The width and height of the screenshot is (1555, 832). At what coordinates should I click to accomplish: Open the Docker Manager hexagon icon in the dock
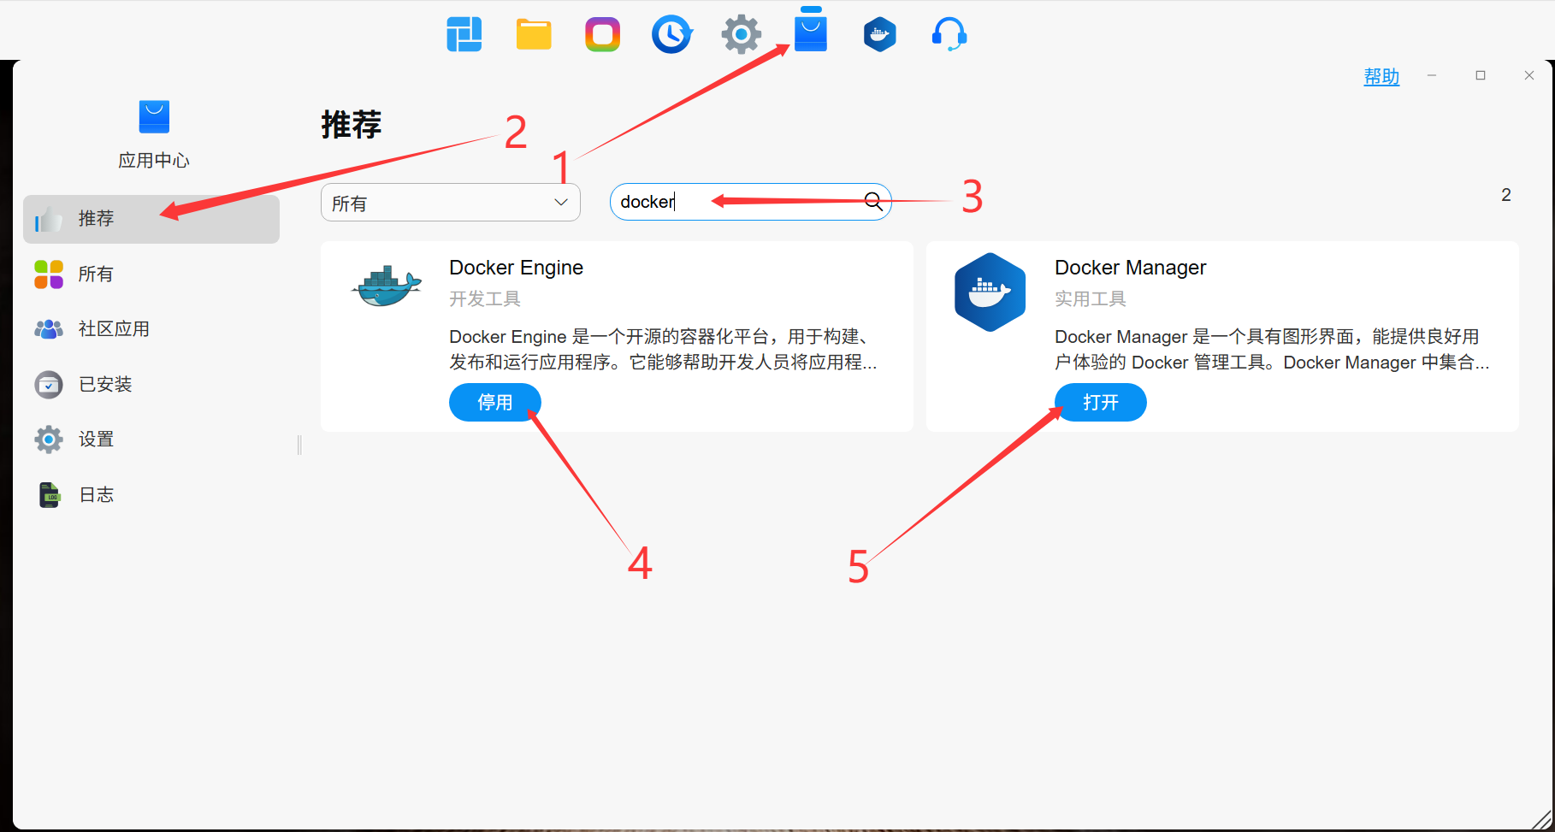coord(879,35)
